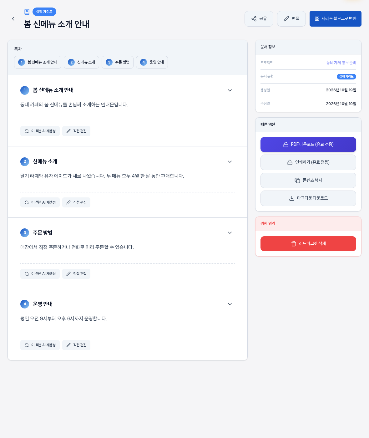
Task: Click the 생성일 date 2026년 10월 19일
Action: (341, 90)
